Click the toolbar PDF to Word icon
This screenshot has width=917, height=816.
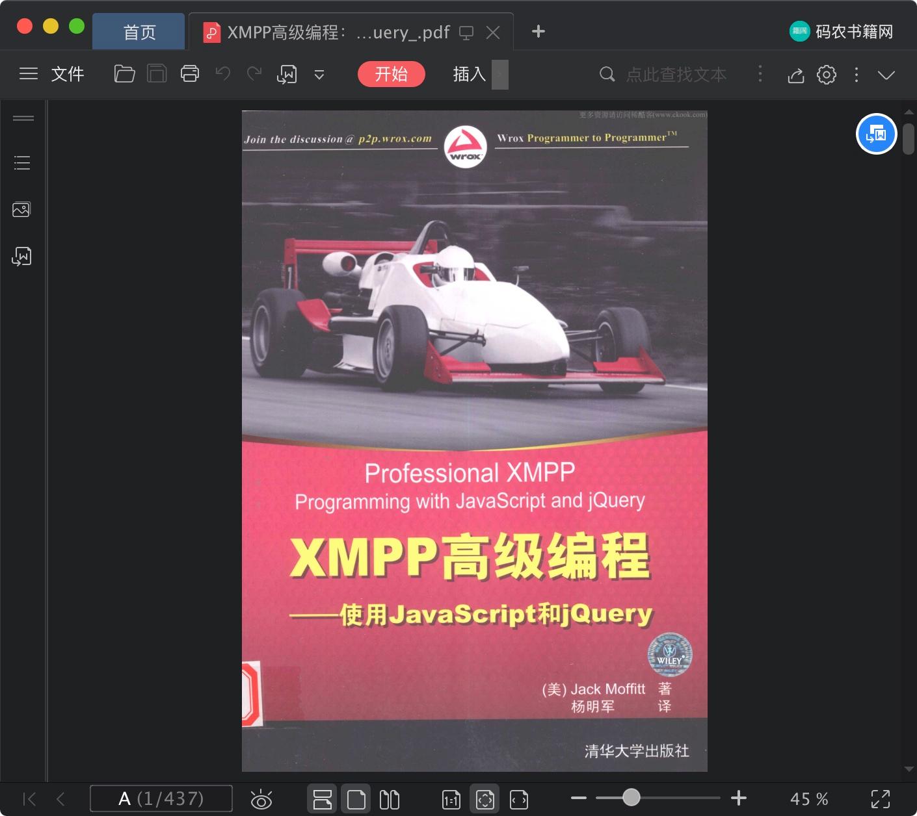[287, 75]
